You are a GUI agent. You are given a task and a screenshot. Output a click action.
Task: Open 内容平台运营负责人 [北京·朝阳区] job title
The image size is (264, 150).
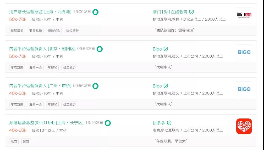coord(42,49)
